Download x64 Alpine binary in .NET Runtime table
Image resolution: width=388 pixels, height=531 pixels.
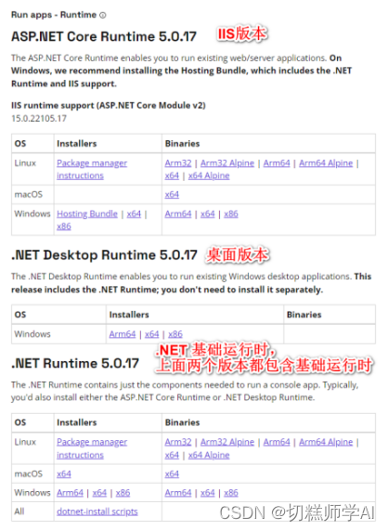[x=209, y=455]
